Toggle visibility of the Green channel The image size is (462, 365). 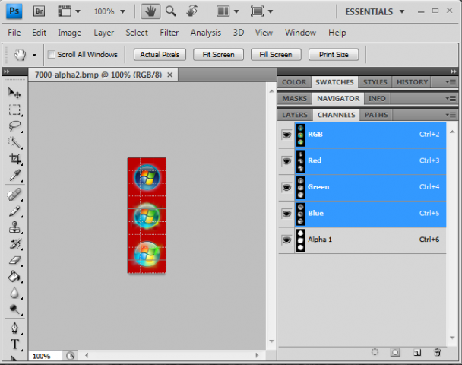(286, 188)
